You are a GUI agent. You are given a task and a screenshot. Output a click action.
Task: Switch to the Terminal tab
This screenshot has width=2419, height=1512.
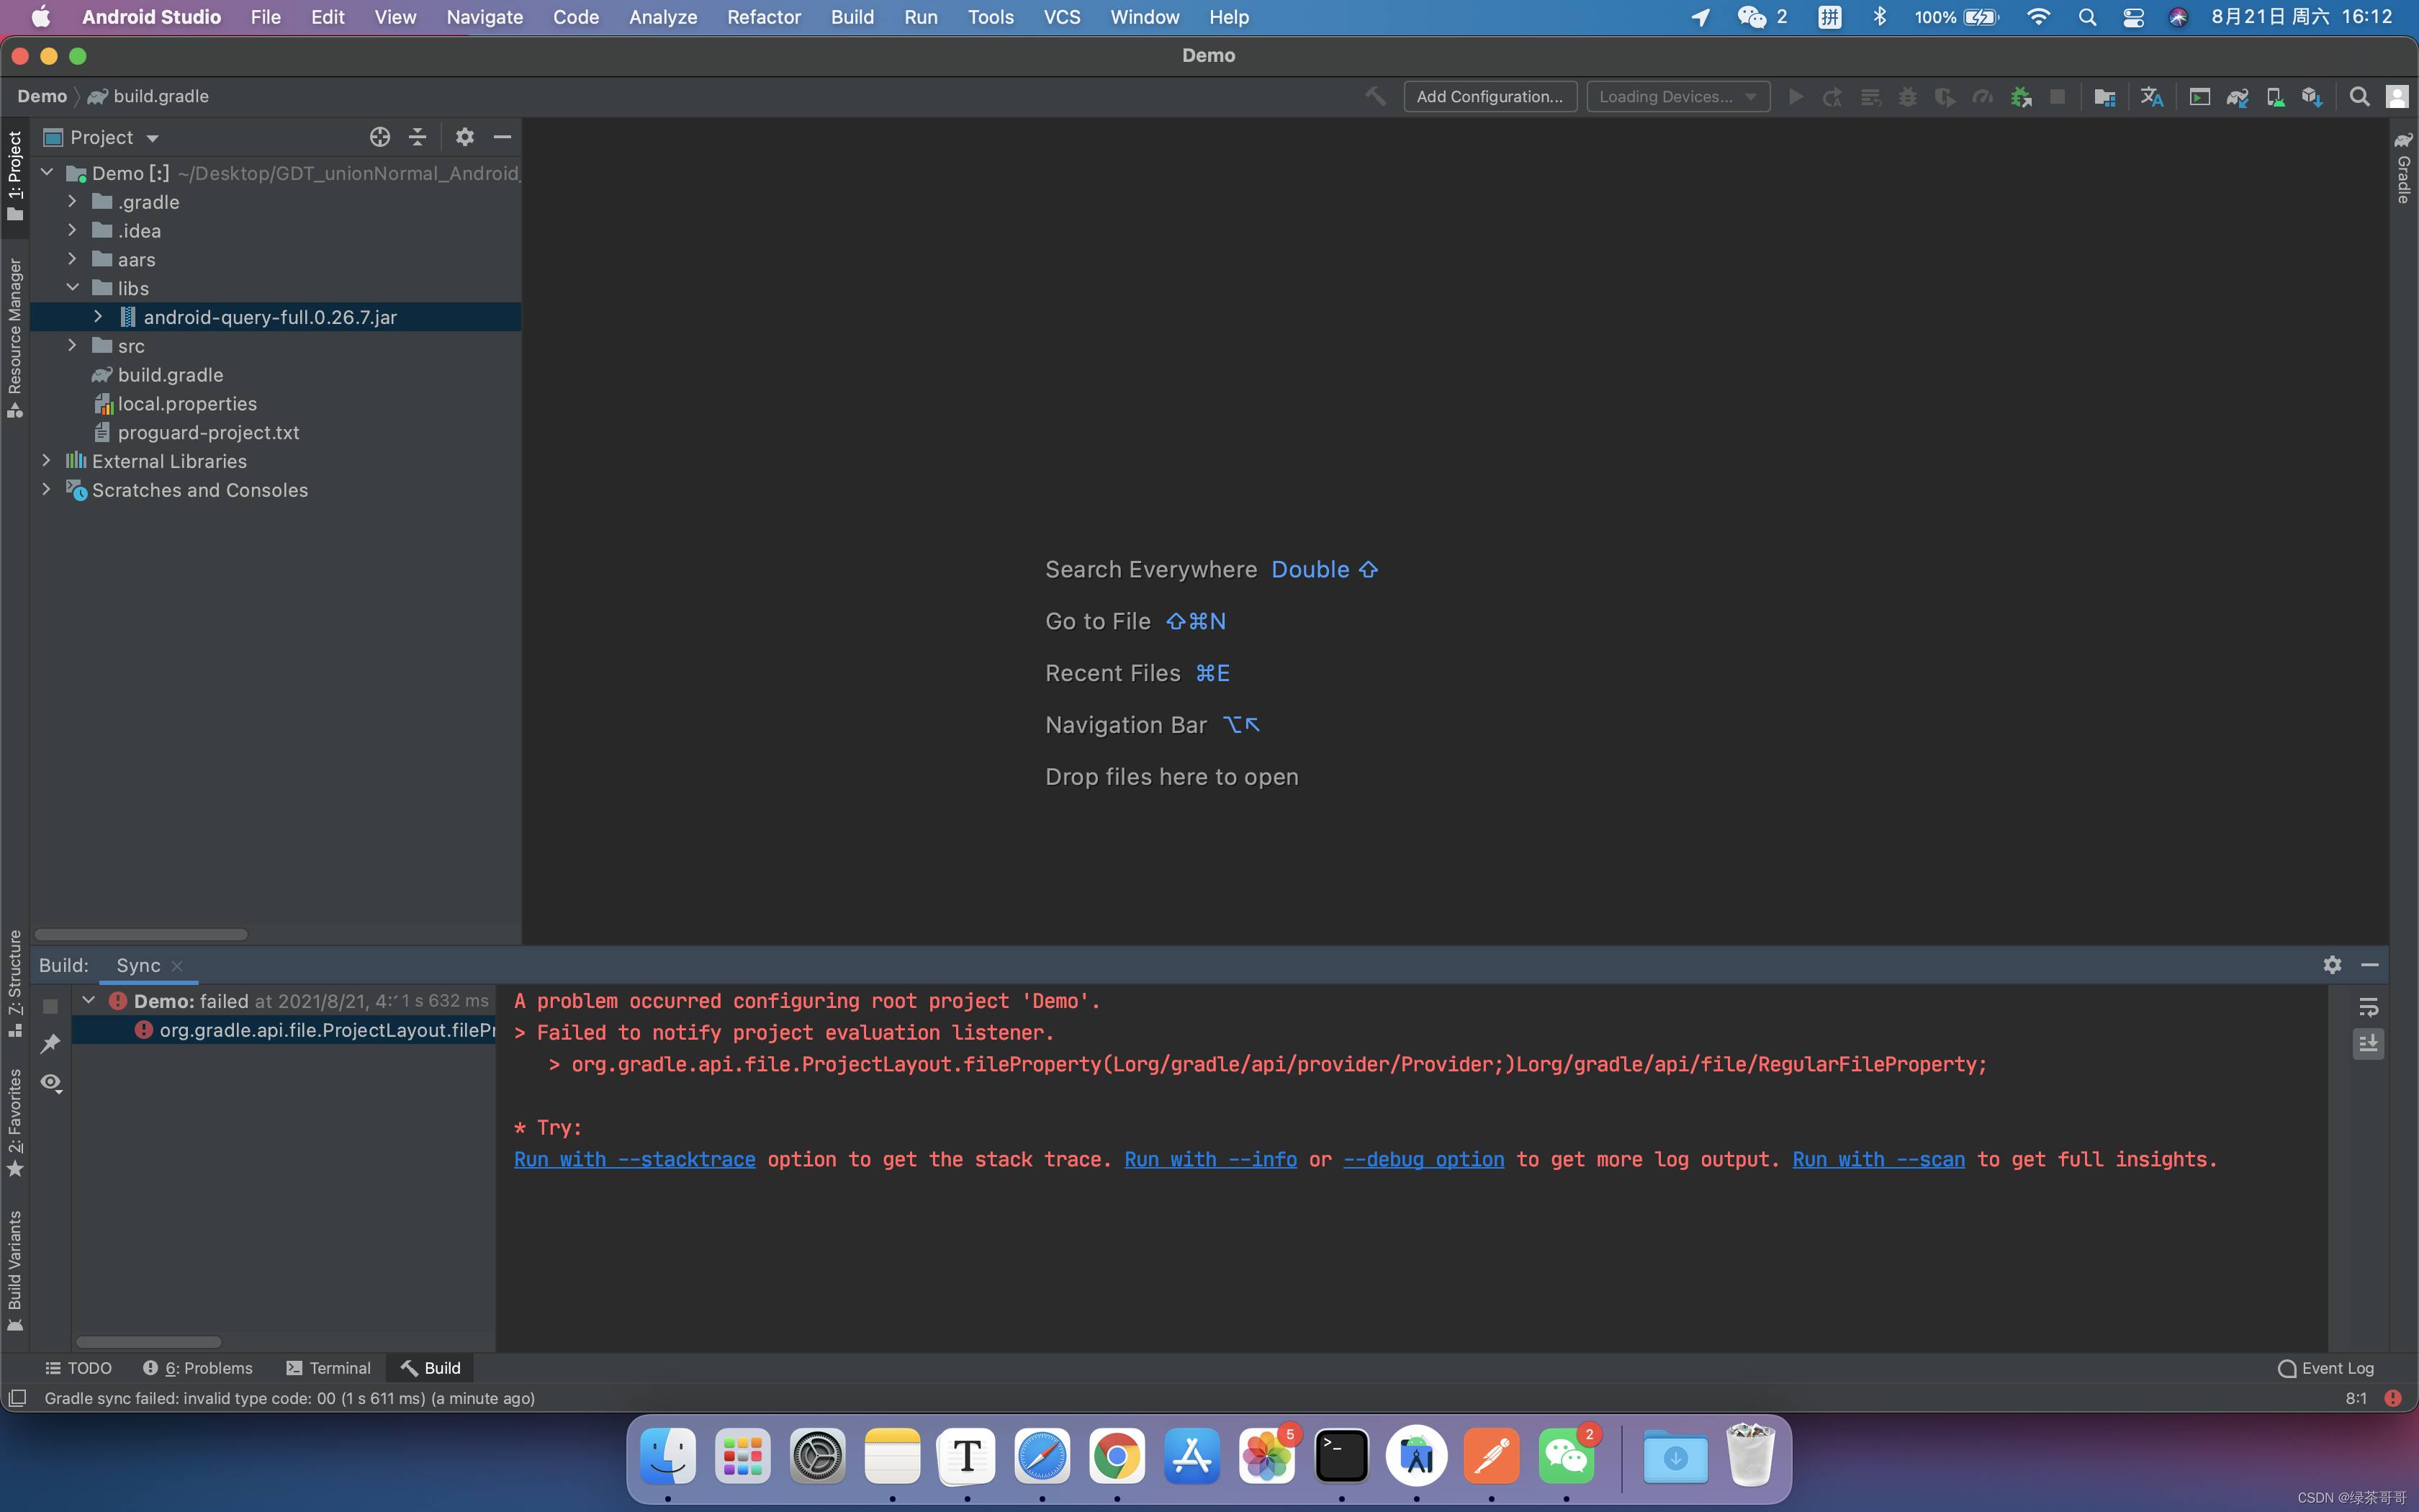(329, 1368)
